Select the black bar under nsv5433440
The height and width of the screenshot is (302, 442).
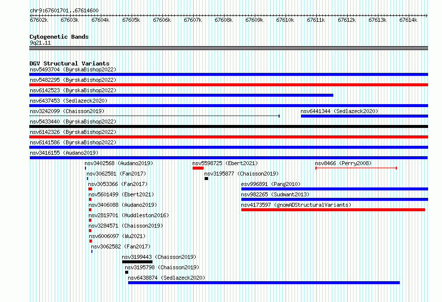(x=228, y=126)
